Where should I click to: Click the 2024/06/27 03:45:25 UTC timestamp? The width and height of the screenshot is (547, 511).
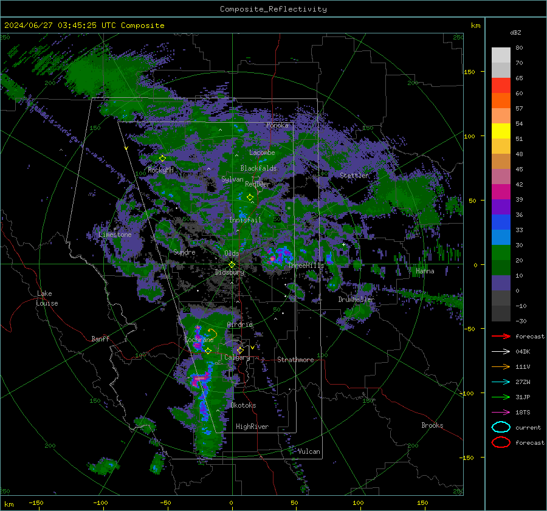pyautogui.click(x=84, y=26)
